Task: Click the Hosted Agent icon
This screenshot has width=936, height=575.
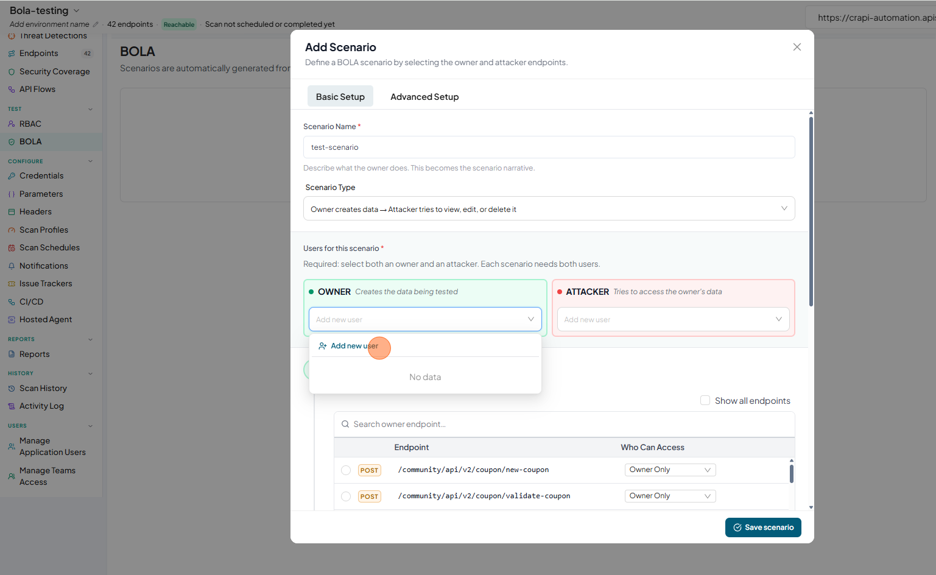Action: click(x=12, y=320)
